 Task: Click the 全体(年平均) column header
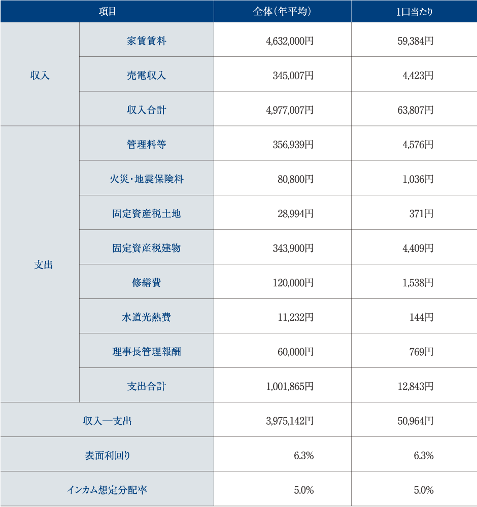point(282,11)
